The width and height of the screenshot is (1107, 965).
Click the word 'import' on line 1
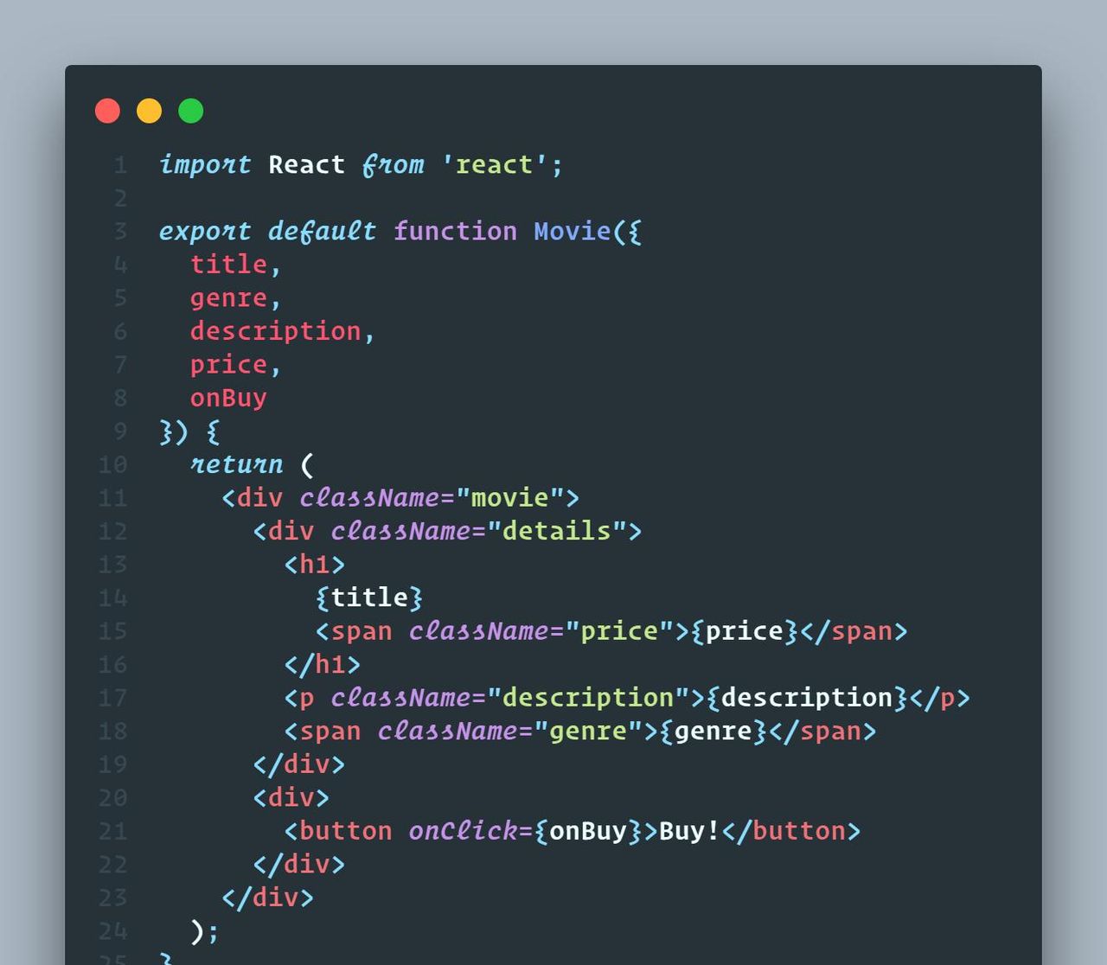coord(205,164)
